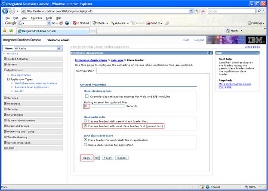The height and width of the screenshot is (191, 268).
Task: Click the Reset button
Action: click(108, 158)
